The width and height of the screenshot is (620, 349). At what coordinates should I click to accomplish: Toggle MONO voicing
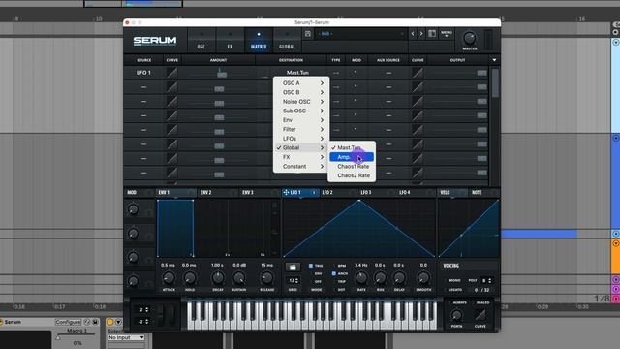(x=454, y=280)
